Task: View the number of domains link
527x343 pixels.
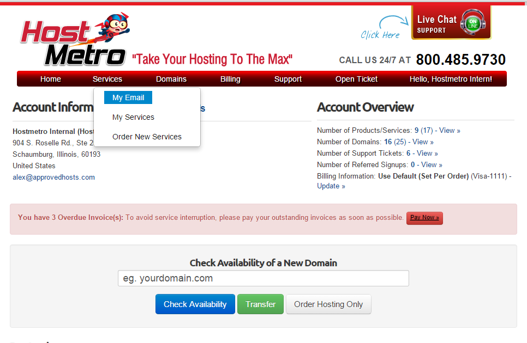Action: [423, 142]
